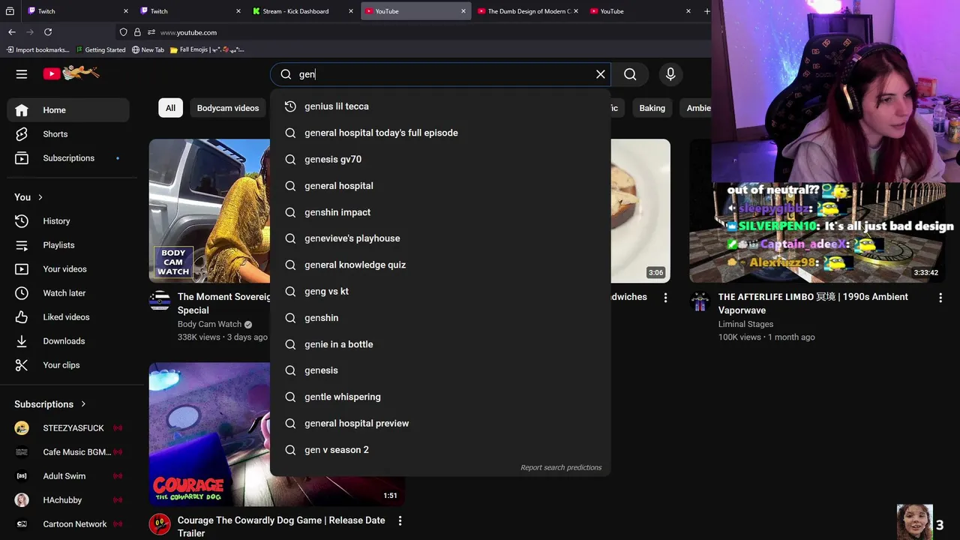Open HAchubby subscription channel
The width and height of the screenshot is (960, 540).
68,500
